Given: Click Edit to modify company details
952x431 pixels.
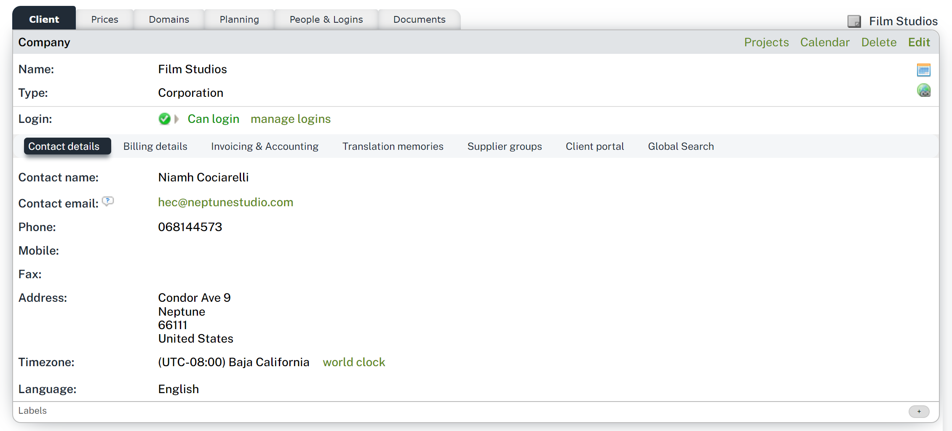Looking at the screenshot, I should 919,42.
